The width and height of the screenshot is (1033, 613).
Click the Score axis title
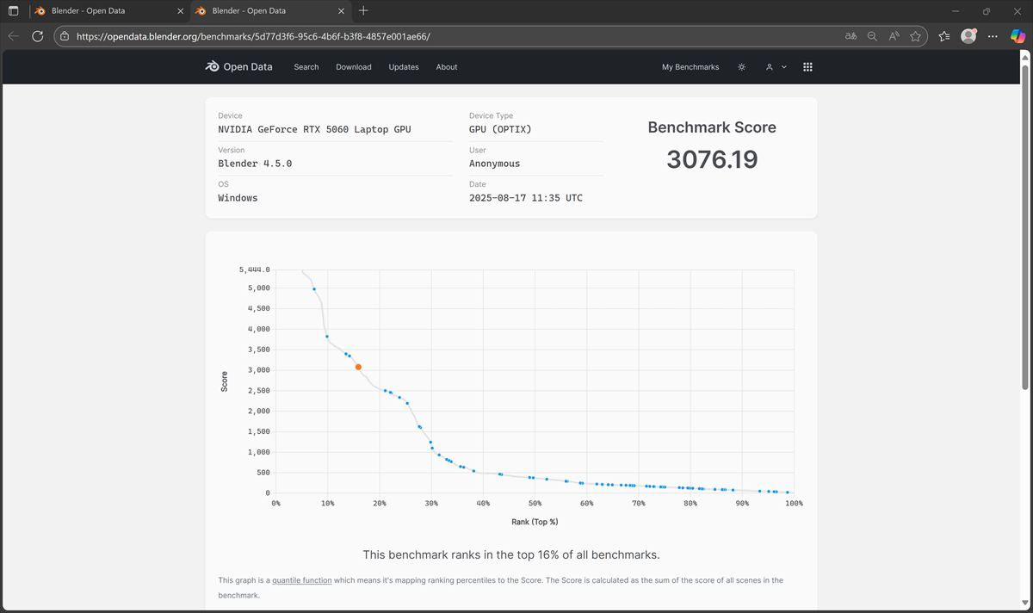tap(225, 381)
